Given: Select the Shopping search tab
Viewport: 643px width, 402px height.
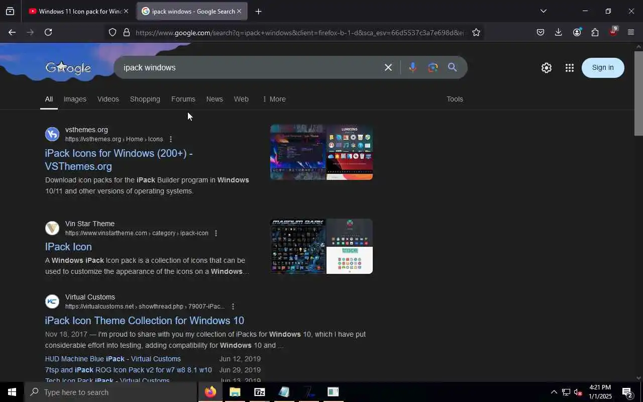Looking at the screenshot, I should 145,99.
